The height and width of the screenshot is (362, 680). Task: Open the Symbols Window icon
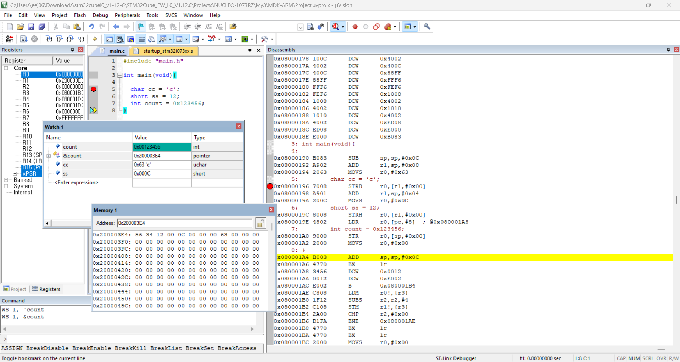[131, 39]
